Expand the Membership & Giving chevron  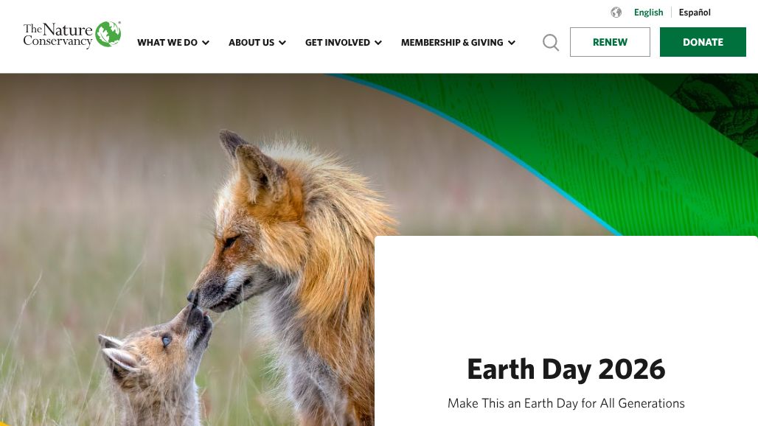(x=512, y=43)
